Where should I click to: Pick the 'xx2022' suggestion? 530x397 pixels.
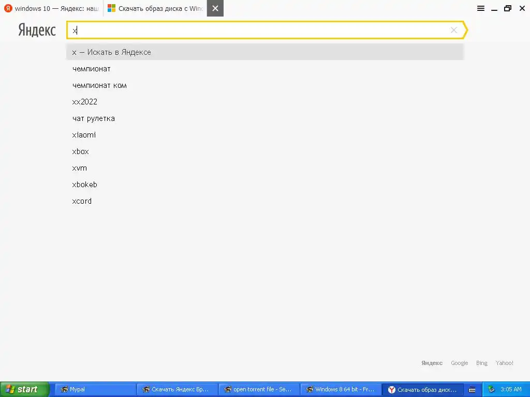point(265,102)
